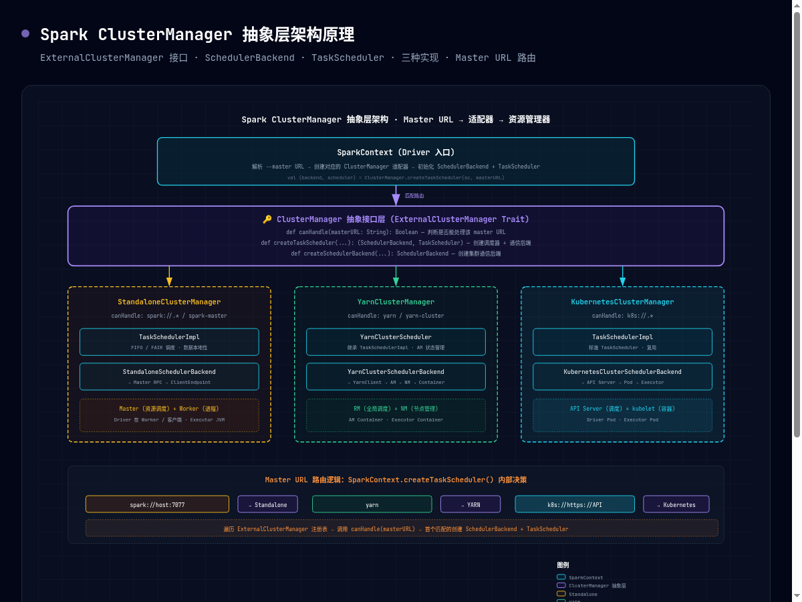Click RM (全局调度) + NM (节点管理) box
Viewport: 802px width, 602px height.
396,415
